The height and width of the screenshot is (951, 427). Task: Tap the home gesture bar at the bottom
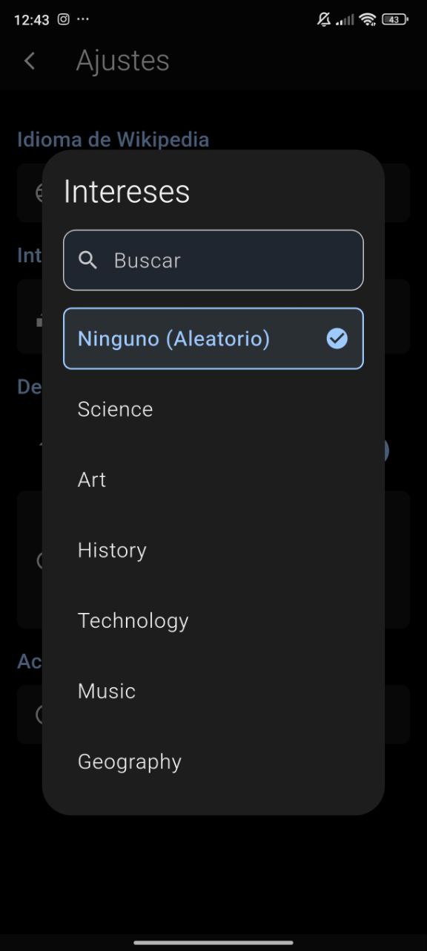[213, 942]
